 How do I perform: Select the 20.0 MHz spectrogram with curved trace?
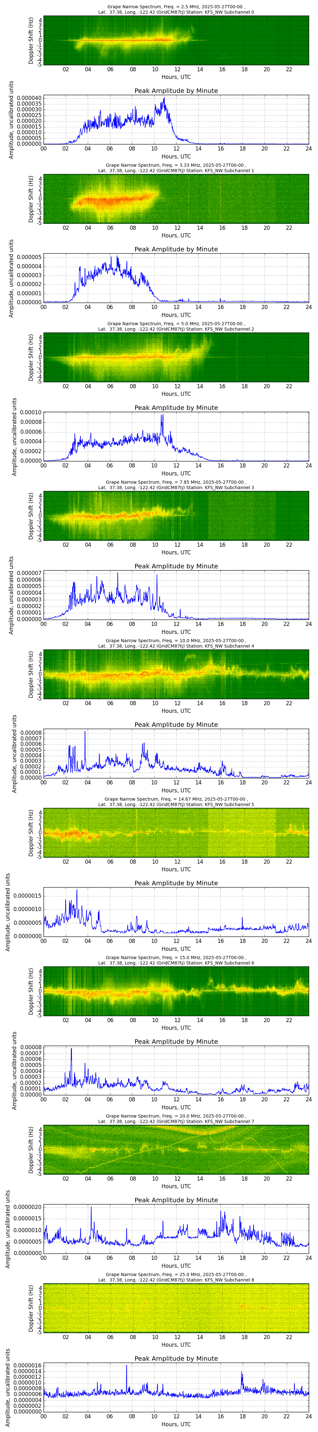[x=176, y=1150]
